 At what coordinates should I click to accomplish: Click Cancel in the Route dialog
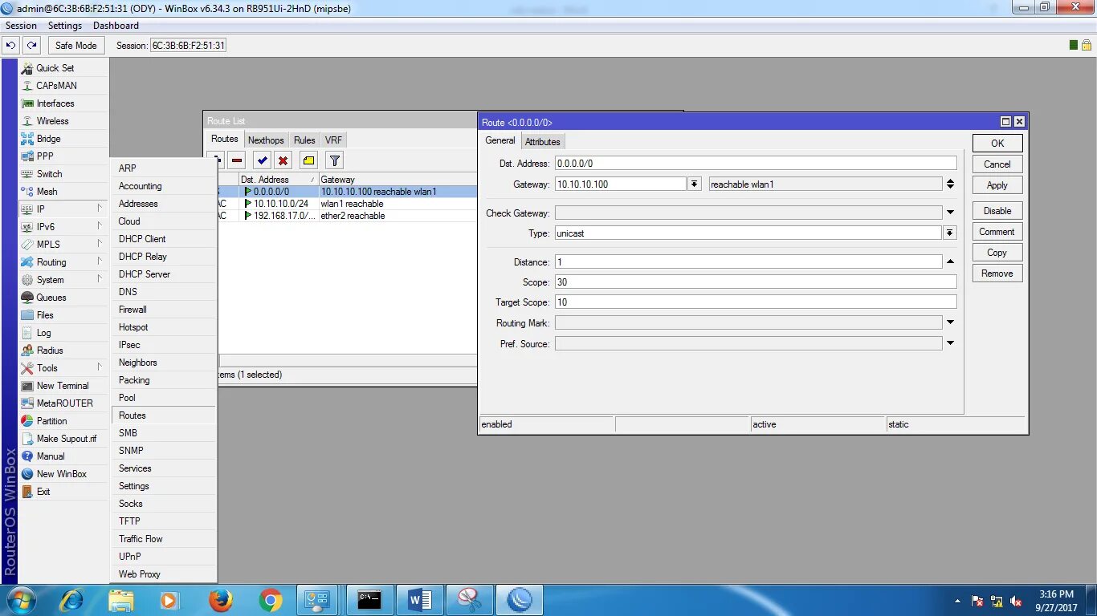[x=997, y=164]
